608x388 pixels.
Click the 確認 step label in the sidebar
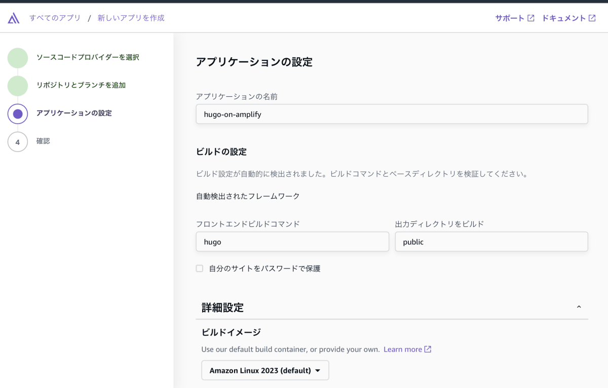pyautogui.click(x=43, y=141)
